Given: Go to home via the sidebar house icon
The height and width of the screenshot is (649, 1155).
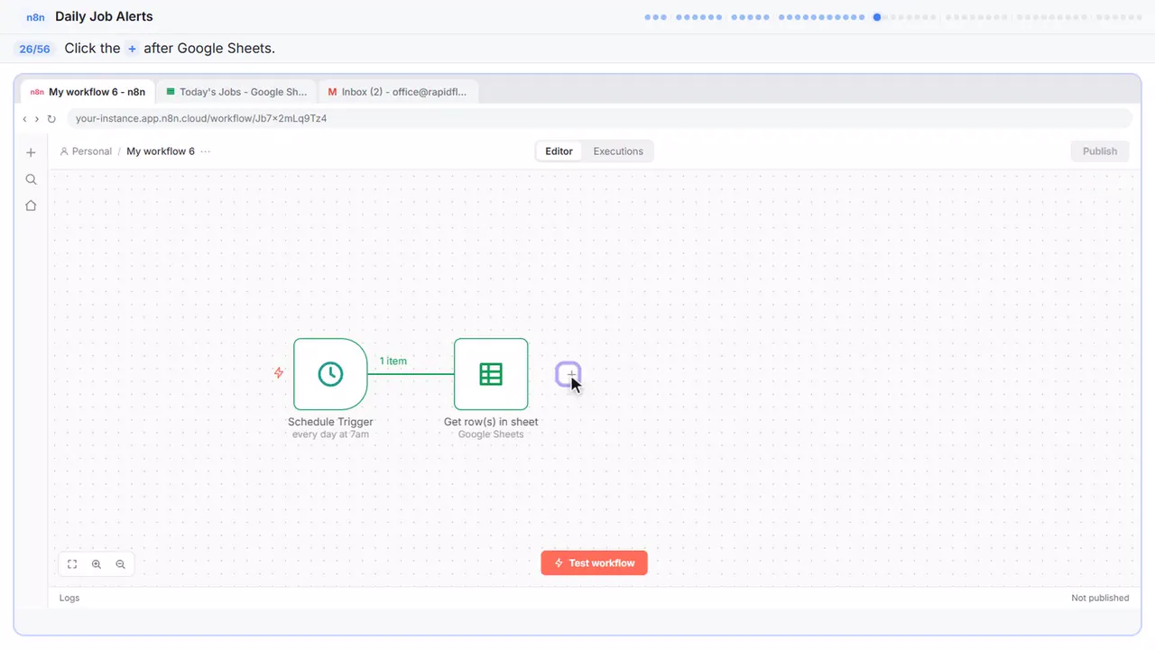Looking at the screenshot, I should (31, 206).
